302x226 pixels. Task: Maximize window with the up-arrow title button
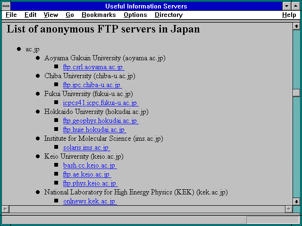[x=296, y=6]
